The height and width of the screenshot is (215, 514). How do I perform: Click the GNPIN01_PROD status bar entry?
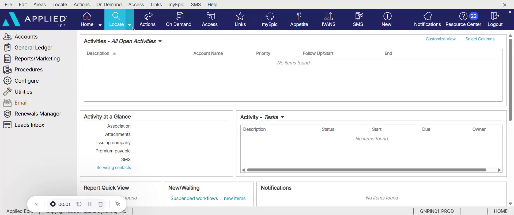click(437, 211)
